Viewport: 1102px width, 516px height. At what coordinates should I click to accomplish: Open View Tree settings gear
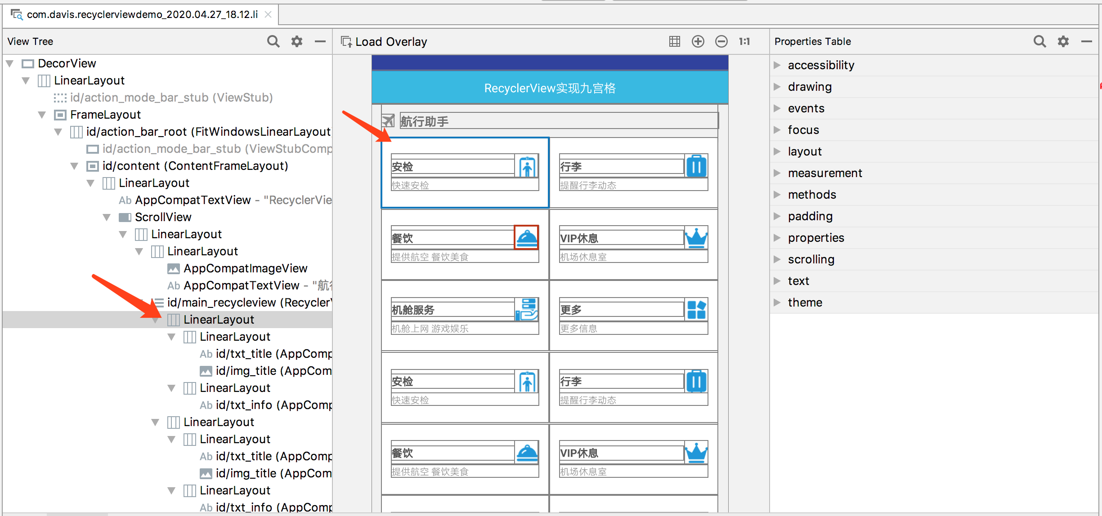coord(297,41)
